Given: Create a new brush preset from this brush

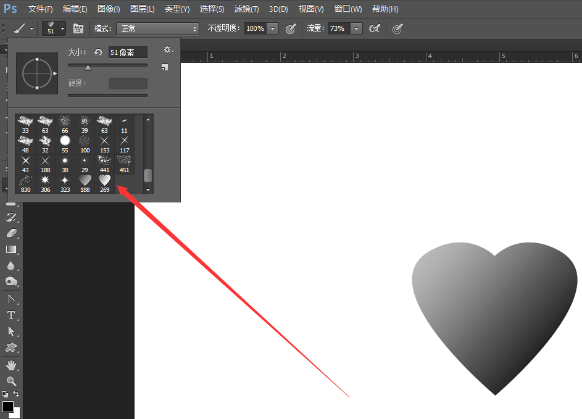Looking at the screenshot, I should coord(165,67).
